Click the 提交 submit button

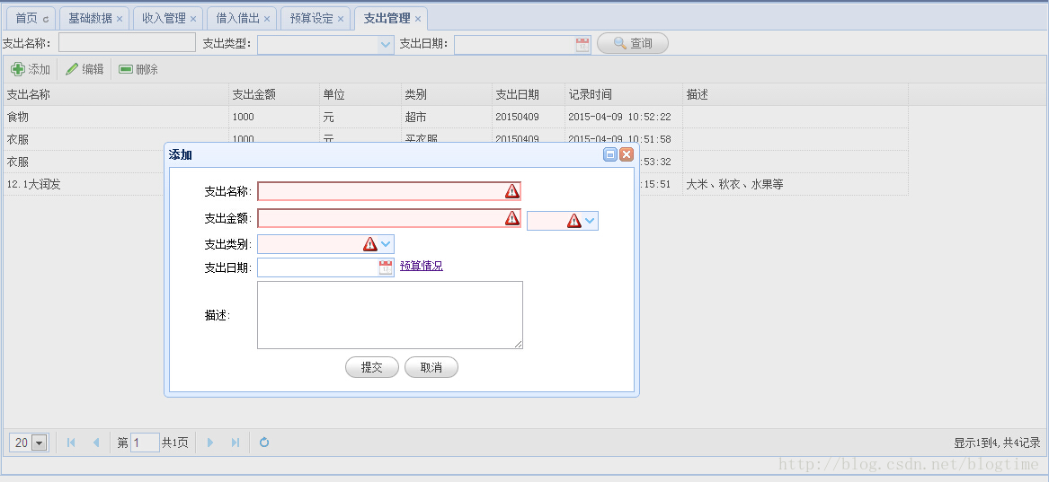(x=372, y=367)
